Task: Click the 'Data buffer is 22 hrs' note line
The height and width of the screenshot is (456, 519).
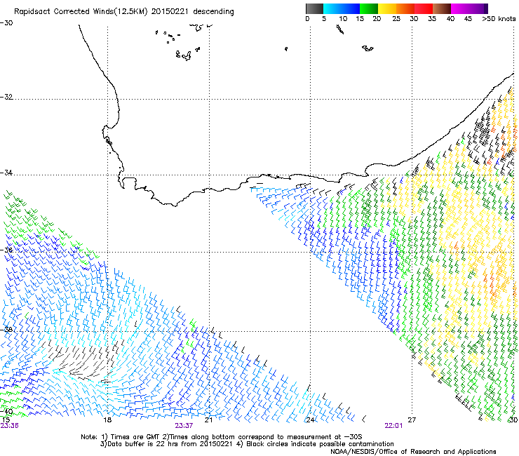Action: coord(247,444)
